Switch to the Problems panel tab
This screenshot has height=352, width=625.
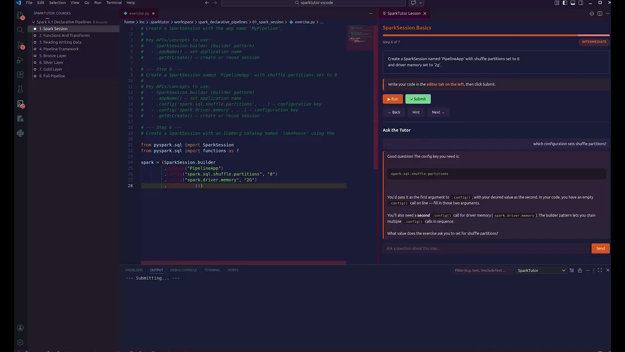coord(134,270)
